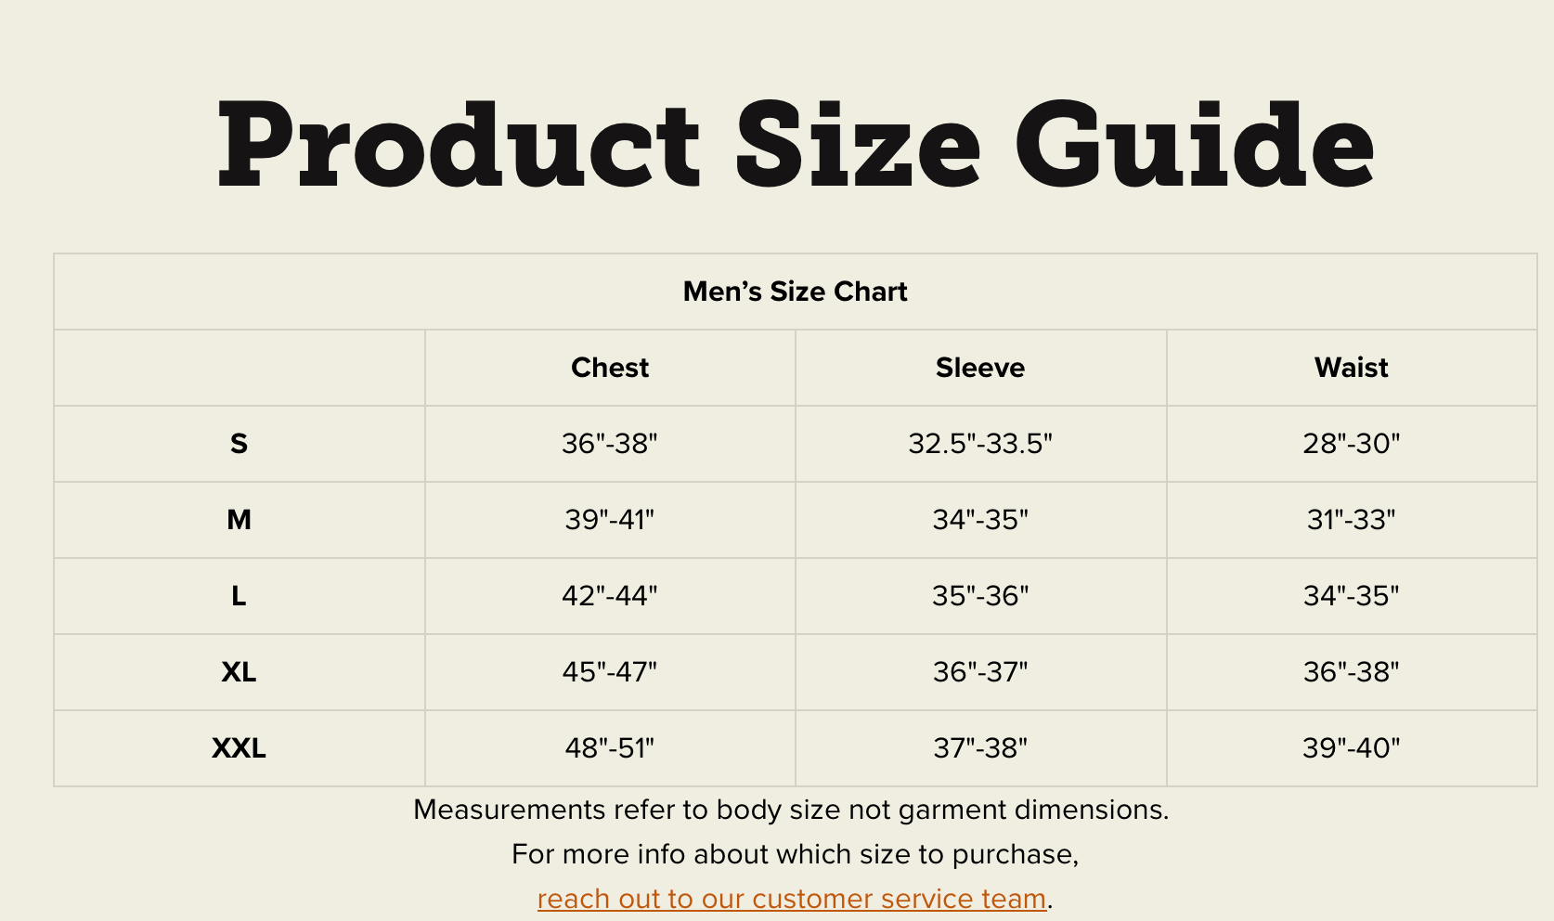Viewport: 1554px width, 921px height.
Task: Click the body size measurements note
Action: pyautogui.click(x=791, y=810)
